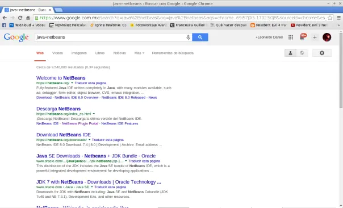Open the Descarga NetBeans result
The height and width of the screenshot is (208, 343).
[x=58, y=109]
